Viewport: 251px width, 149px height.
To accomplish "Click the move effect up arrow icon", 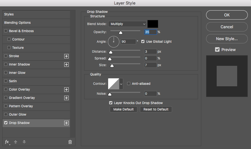I will pos(15,142).
